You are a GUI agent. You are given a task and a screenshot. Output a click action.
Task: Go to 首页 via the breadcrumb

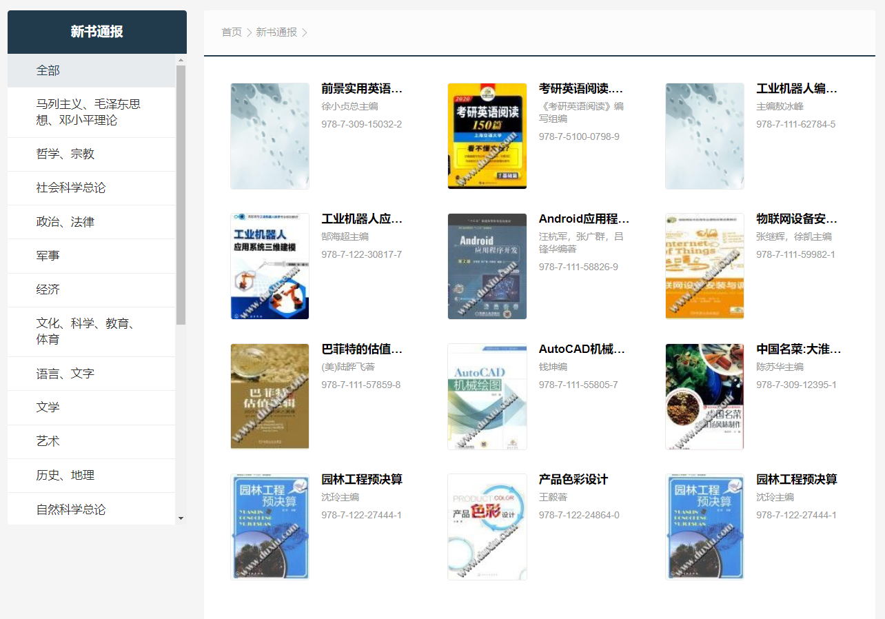[232, 32]
